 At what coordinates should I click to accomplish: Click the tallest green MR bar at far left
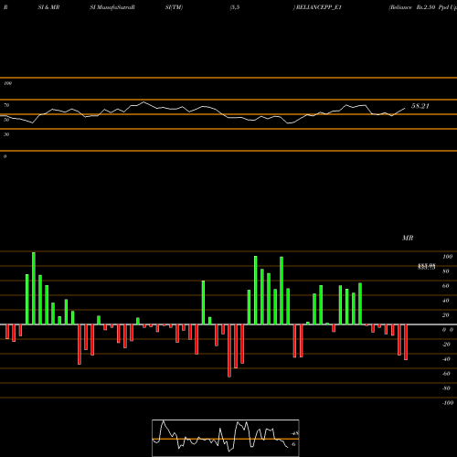(34, 288)
